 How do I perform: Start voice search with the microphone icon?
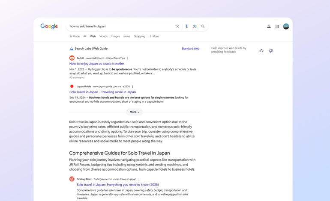pyautogui.click(x=186, y=27)
